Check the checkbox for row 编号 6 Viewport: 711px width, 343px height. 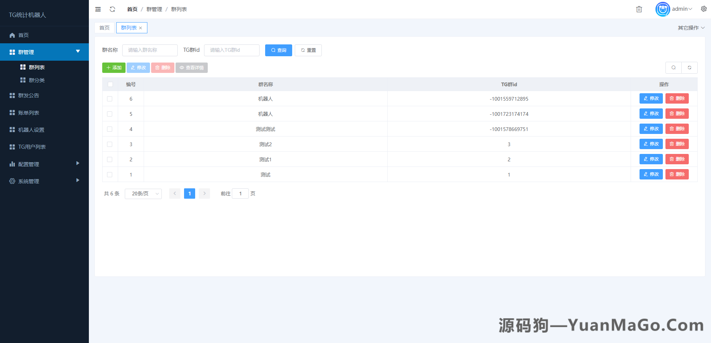click(110, 99)
